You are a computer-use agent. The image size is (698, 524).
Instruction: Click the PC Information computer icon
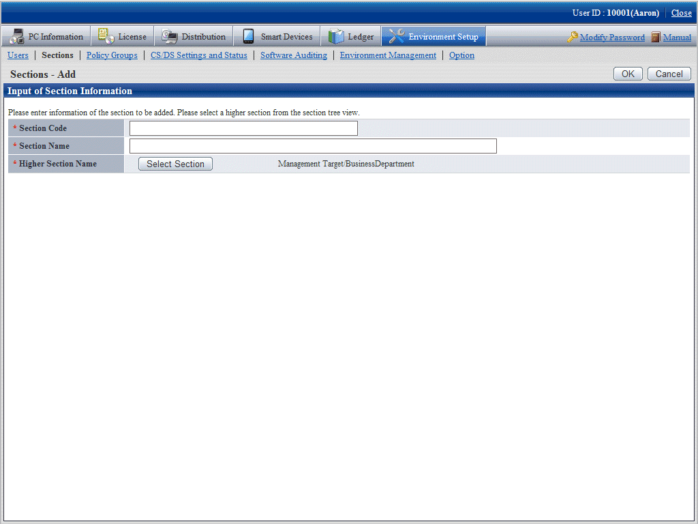point(16,37)
